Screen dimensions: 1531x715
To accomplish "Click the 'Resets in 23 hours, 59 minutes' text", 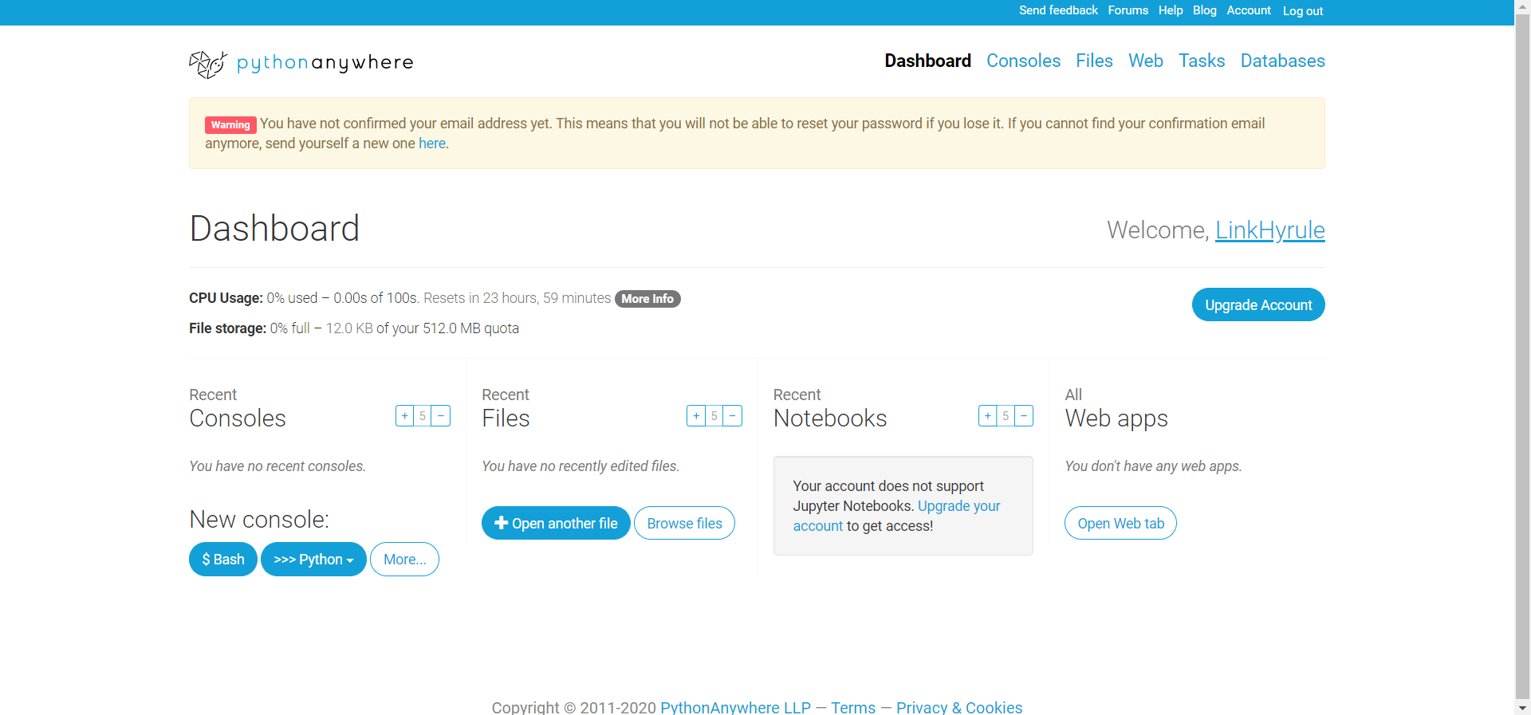I will (x=518, y=298).
